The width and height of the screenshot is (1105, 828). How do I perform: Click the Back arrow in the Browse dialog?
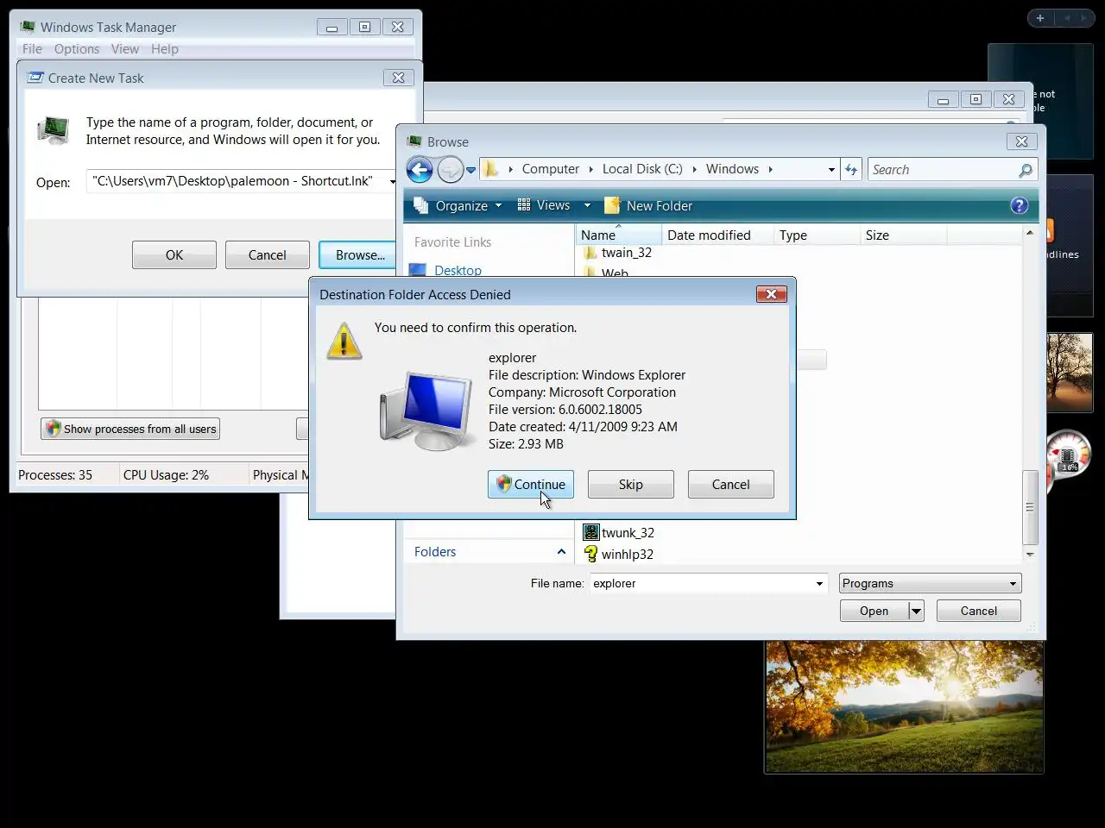(x=420, y=170)
